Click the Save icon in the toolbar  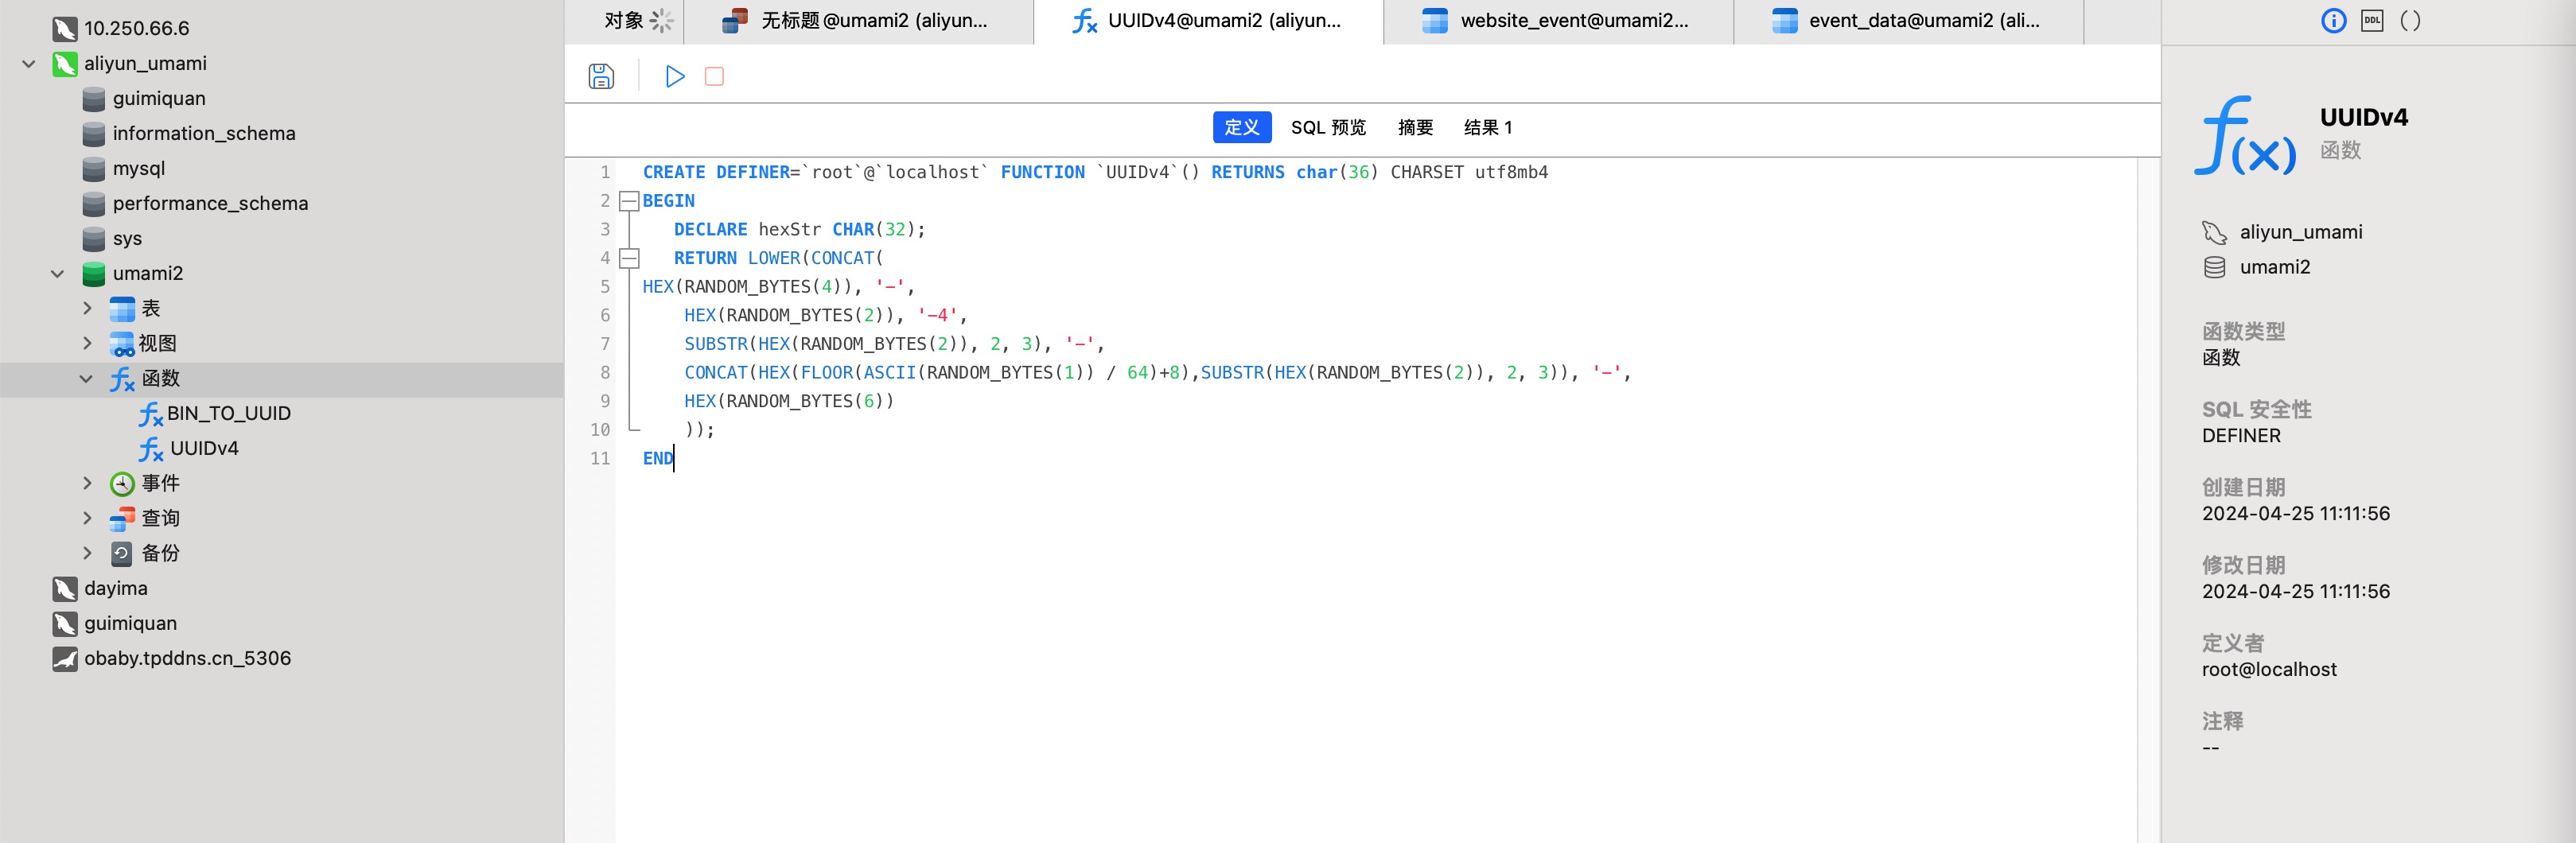click(x=601, y=77)
